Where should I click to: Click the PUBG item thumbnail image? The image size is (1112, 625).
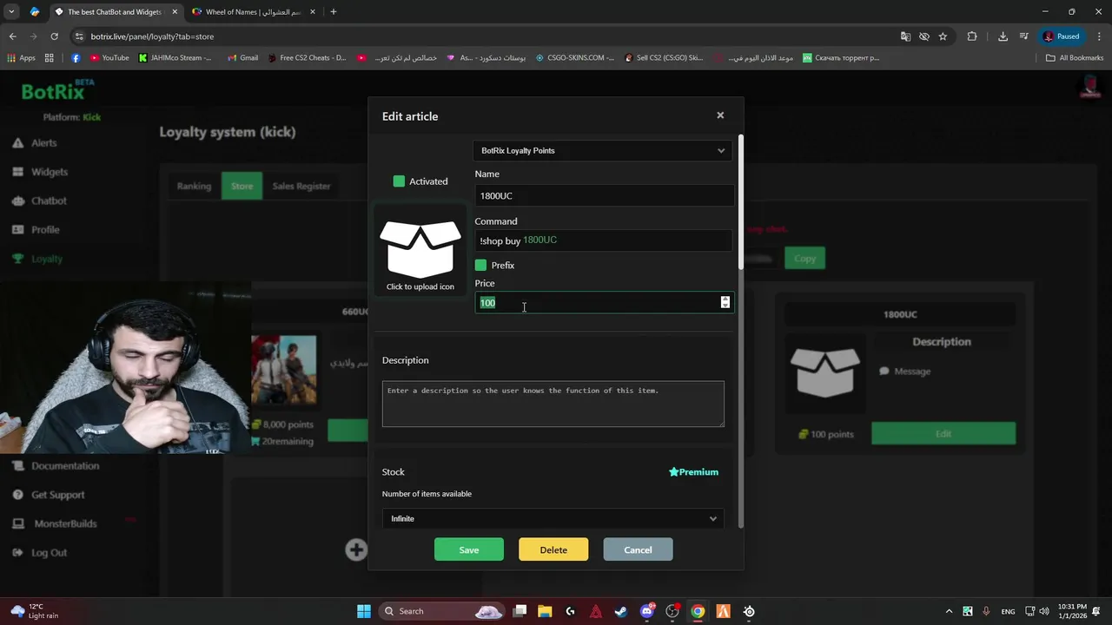pos(284,371)
